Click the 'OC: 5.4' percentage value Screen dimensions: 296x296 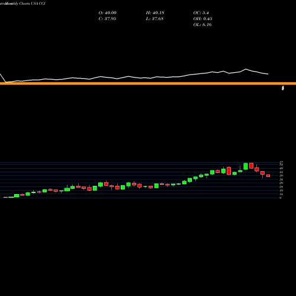201,13
